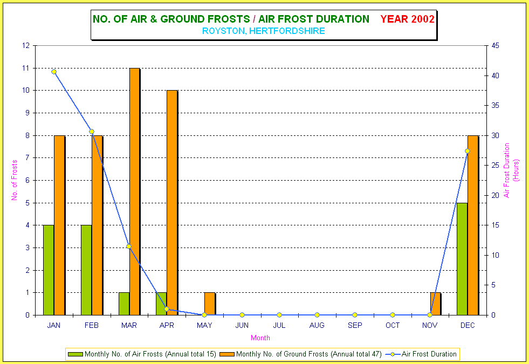Image resolution: width=529 pixels, height=364 pixels.
Task: Click the '30' right axis value
Action: [495, 135]
